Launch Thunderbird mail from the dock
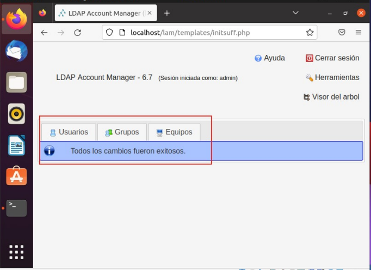This screenshot has width=371, height=270. click(x=16, y=51)
